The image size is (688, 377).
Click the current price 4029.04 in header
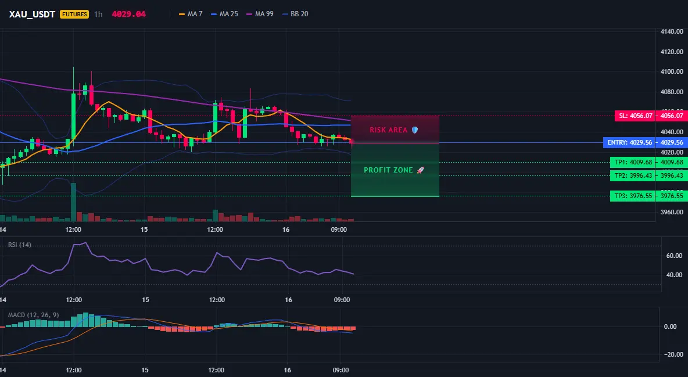[x=128, y=14]
